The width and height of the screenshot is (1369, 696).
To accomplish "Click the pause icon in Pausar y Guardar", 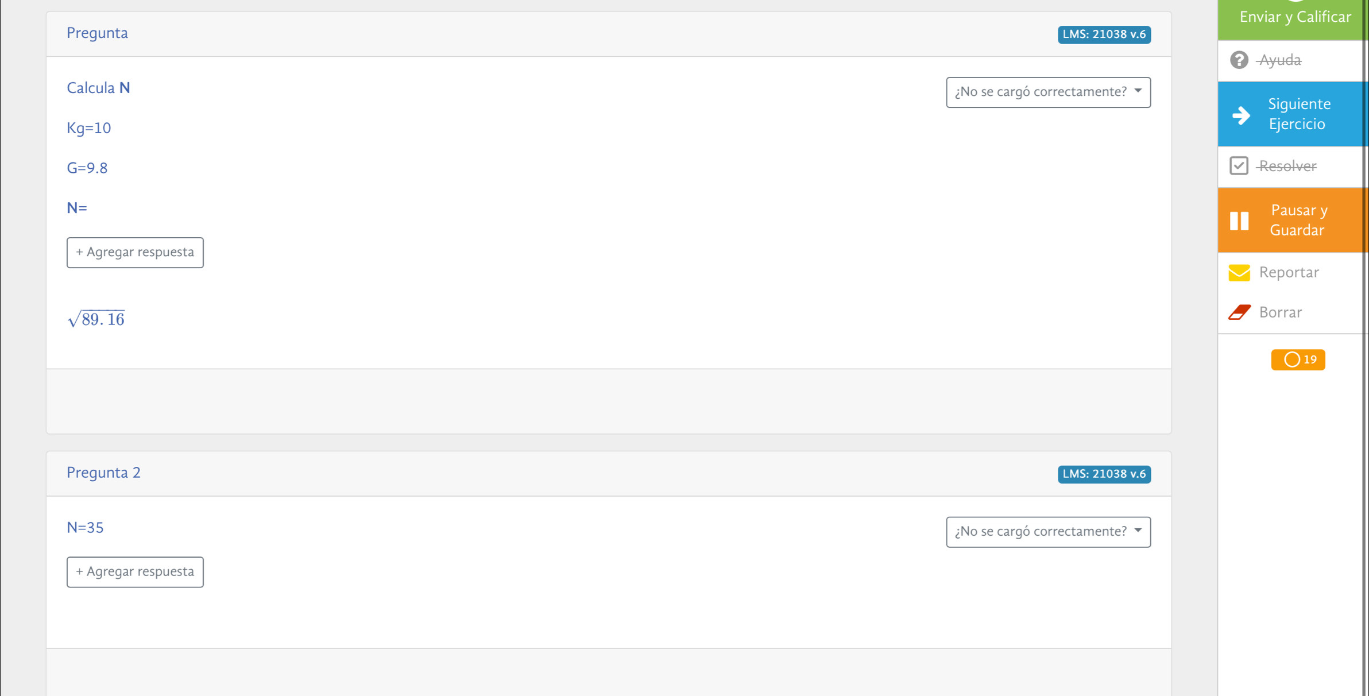I will 1239,221.
